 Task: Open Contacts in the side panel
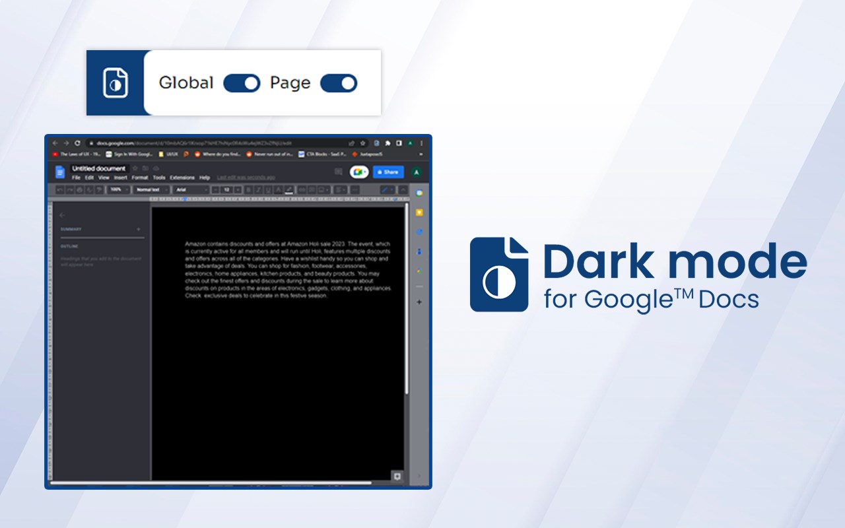coord(419,251)
